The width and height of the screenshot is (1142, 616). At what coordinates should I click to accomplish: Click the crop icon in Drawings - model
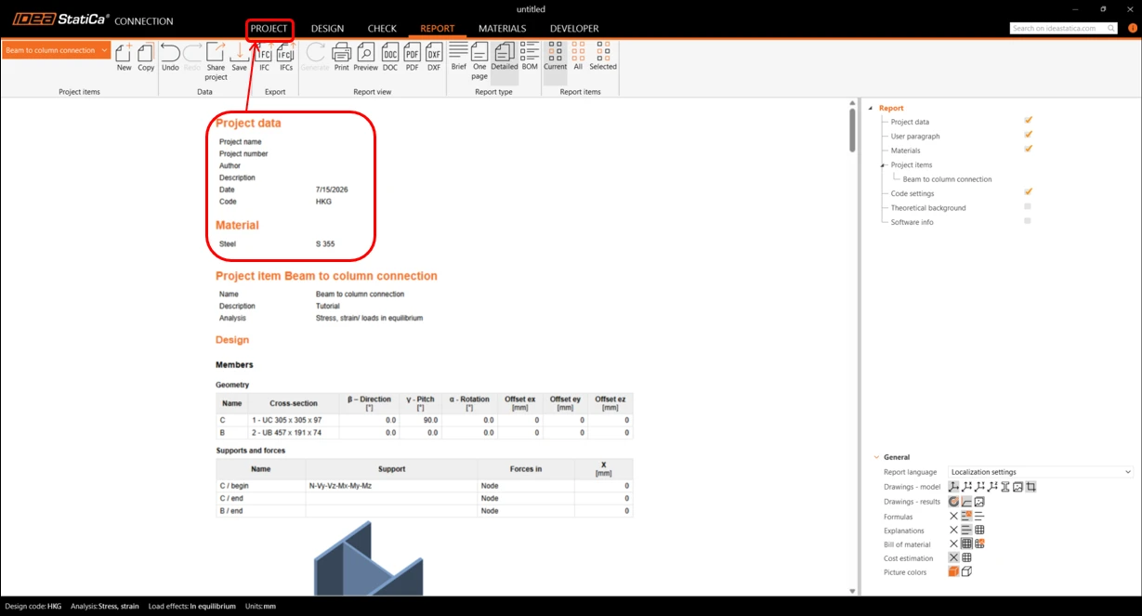point(1031,487)
